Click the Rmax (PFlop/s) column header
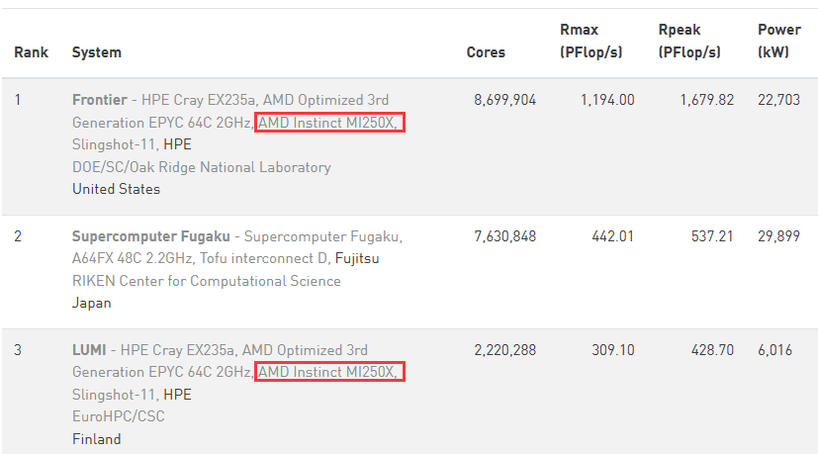This screenshot has height=454, width=818. (591, 42)
